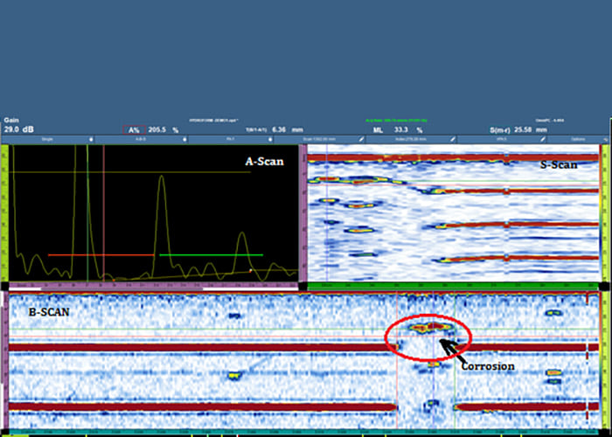Click the VPA field pencil icon
Image resolution: width=612 pixels, height=437 pixels.
click(x=542, y=139)
